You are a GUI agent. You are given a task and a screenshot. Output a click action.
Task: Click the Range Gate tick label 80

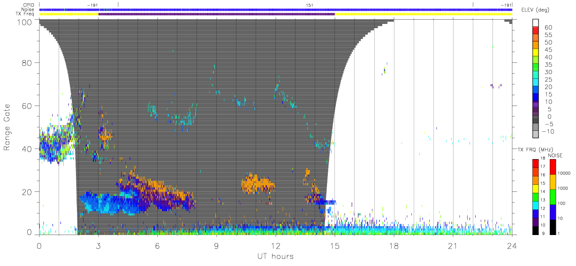click(27, 63)
